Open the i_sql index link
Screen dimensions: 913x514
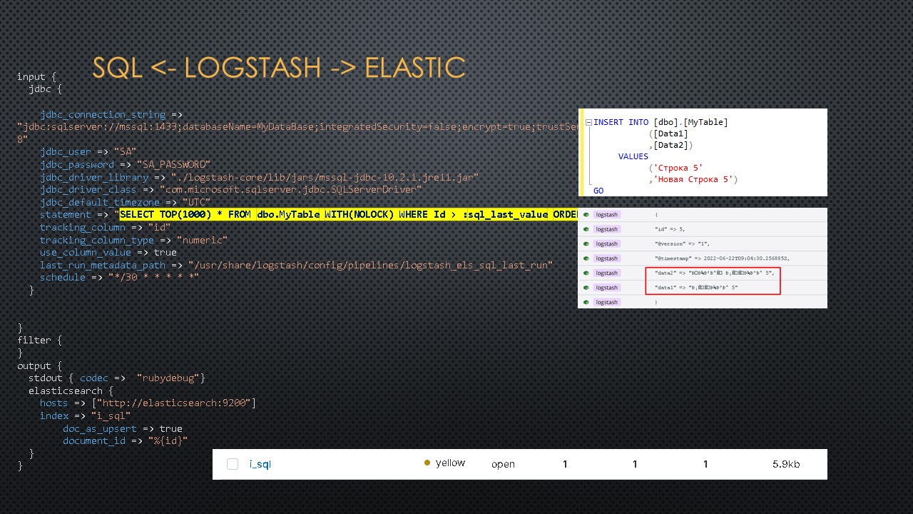coord(260,464)
